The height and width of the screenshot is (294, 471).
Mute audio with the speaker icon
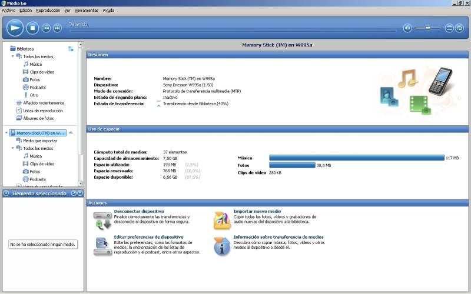[407, 28]
